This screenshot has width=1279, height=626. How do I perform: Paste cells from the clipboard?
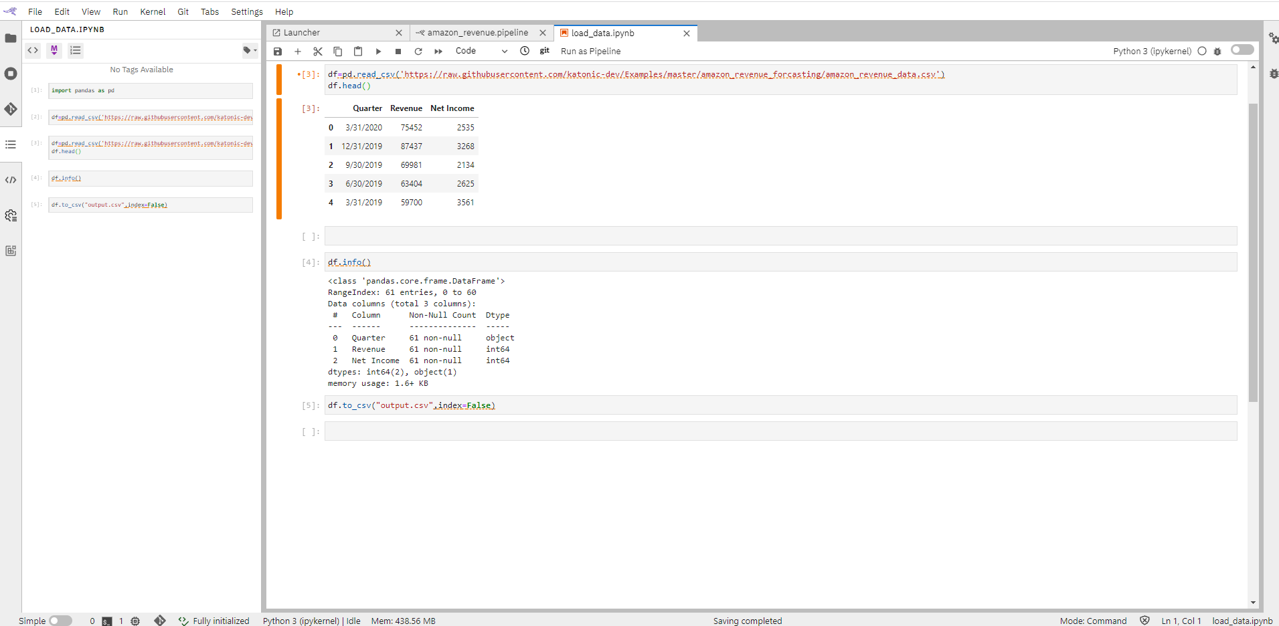point(358,51)
